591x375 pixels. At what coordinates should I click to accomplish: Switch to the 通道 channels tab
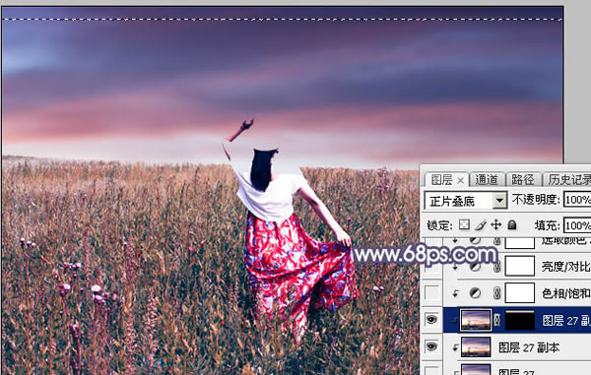[x=487, y=179]
